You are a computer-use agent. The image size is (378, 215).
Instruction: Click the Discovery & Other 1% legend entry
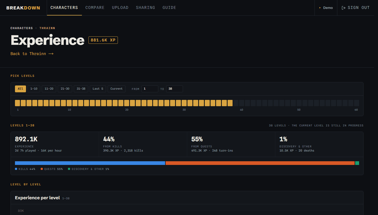click(x=89, y=169)
